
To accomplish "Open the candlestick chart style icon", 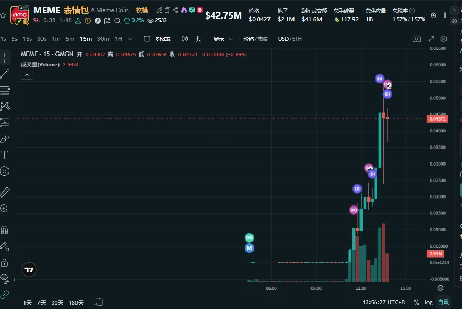I will [x=184, y=39].
